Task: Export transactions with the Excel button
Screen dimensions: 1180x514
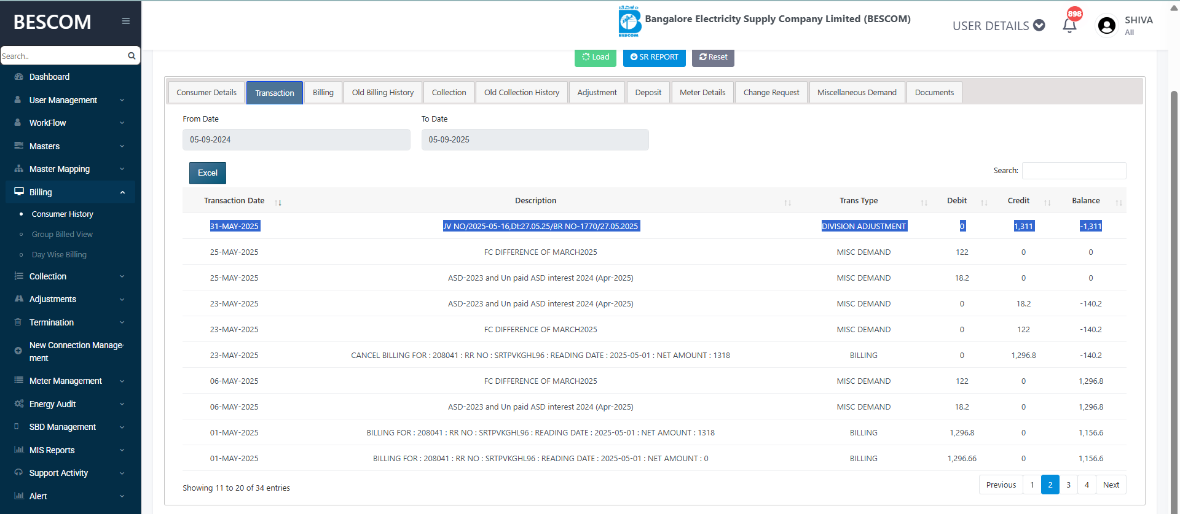Action: [208, 173]
